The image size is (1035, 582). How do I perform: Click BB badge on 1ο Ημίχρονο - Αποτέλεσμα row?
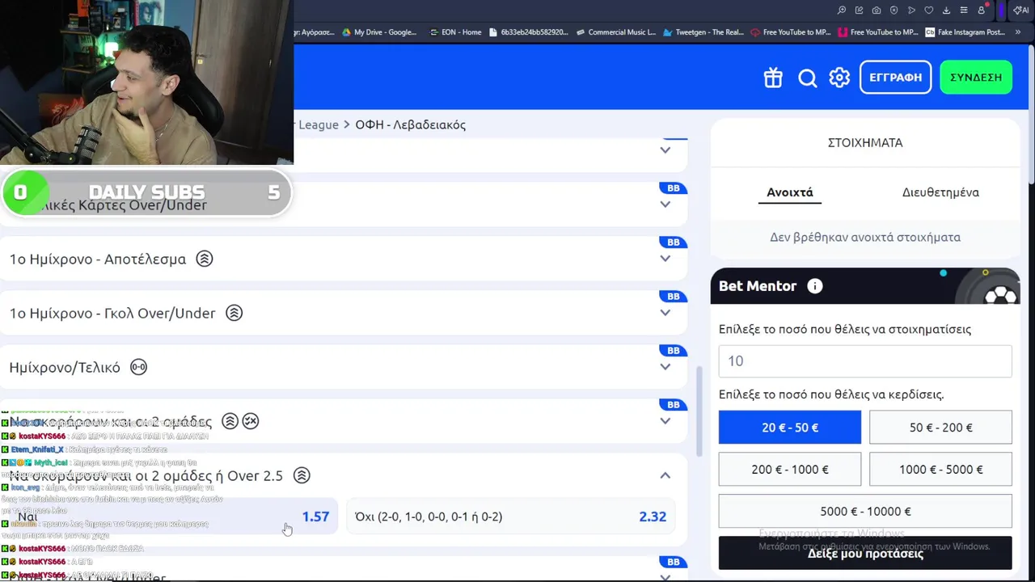pyautogui.click(x=674, y=242)
